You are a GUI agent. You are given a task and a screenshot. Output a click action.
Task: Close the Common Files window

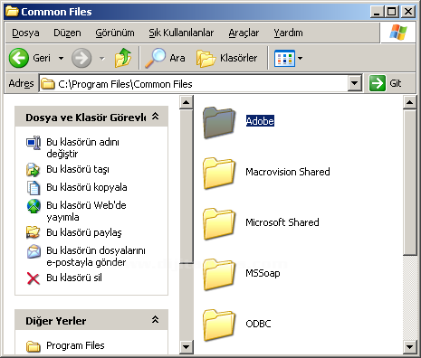[408, 12]
